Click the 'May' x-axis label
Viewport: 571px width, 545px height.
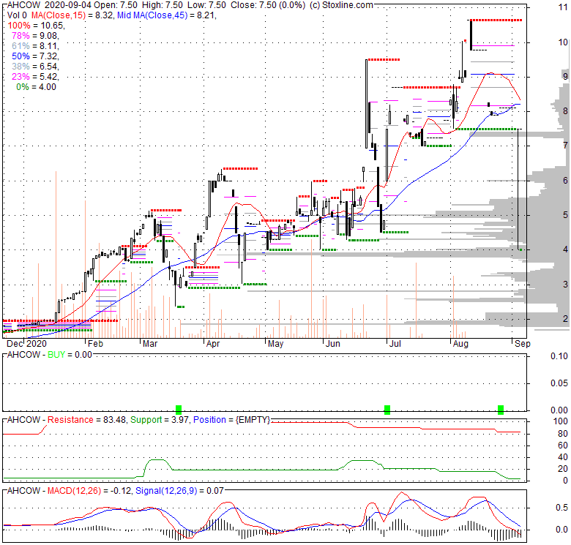276,344
